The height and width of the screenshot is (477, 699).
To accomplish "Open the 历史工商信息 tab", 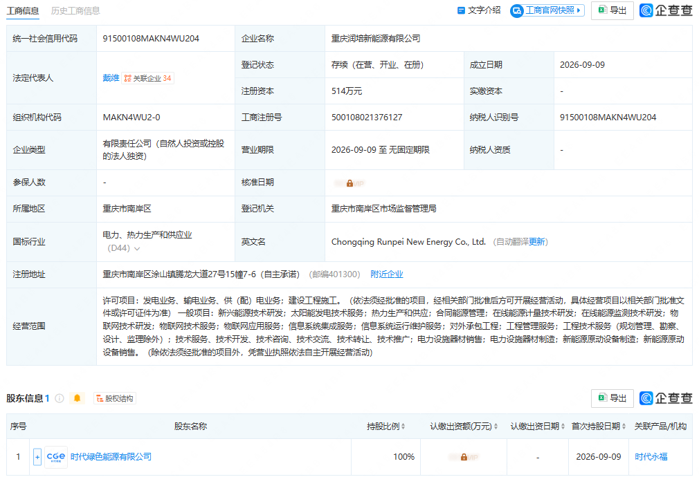I will pos(75,10).
